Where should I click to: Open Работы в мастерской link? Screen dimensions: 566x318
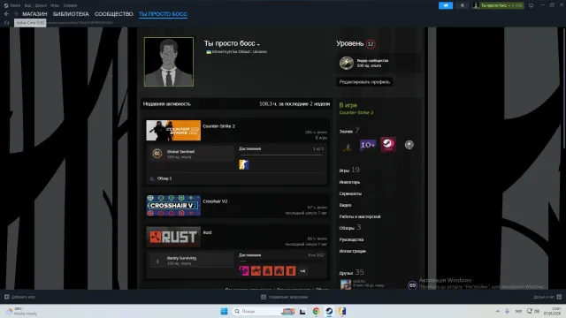pos(360,216)
